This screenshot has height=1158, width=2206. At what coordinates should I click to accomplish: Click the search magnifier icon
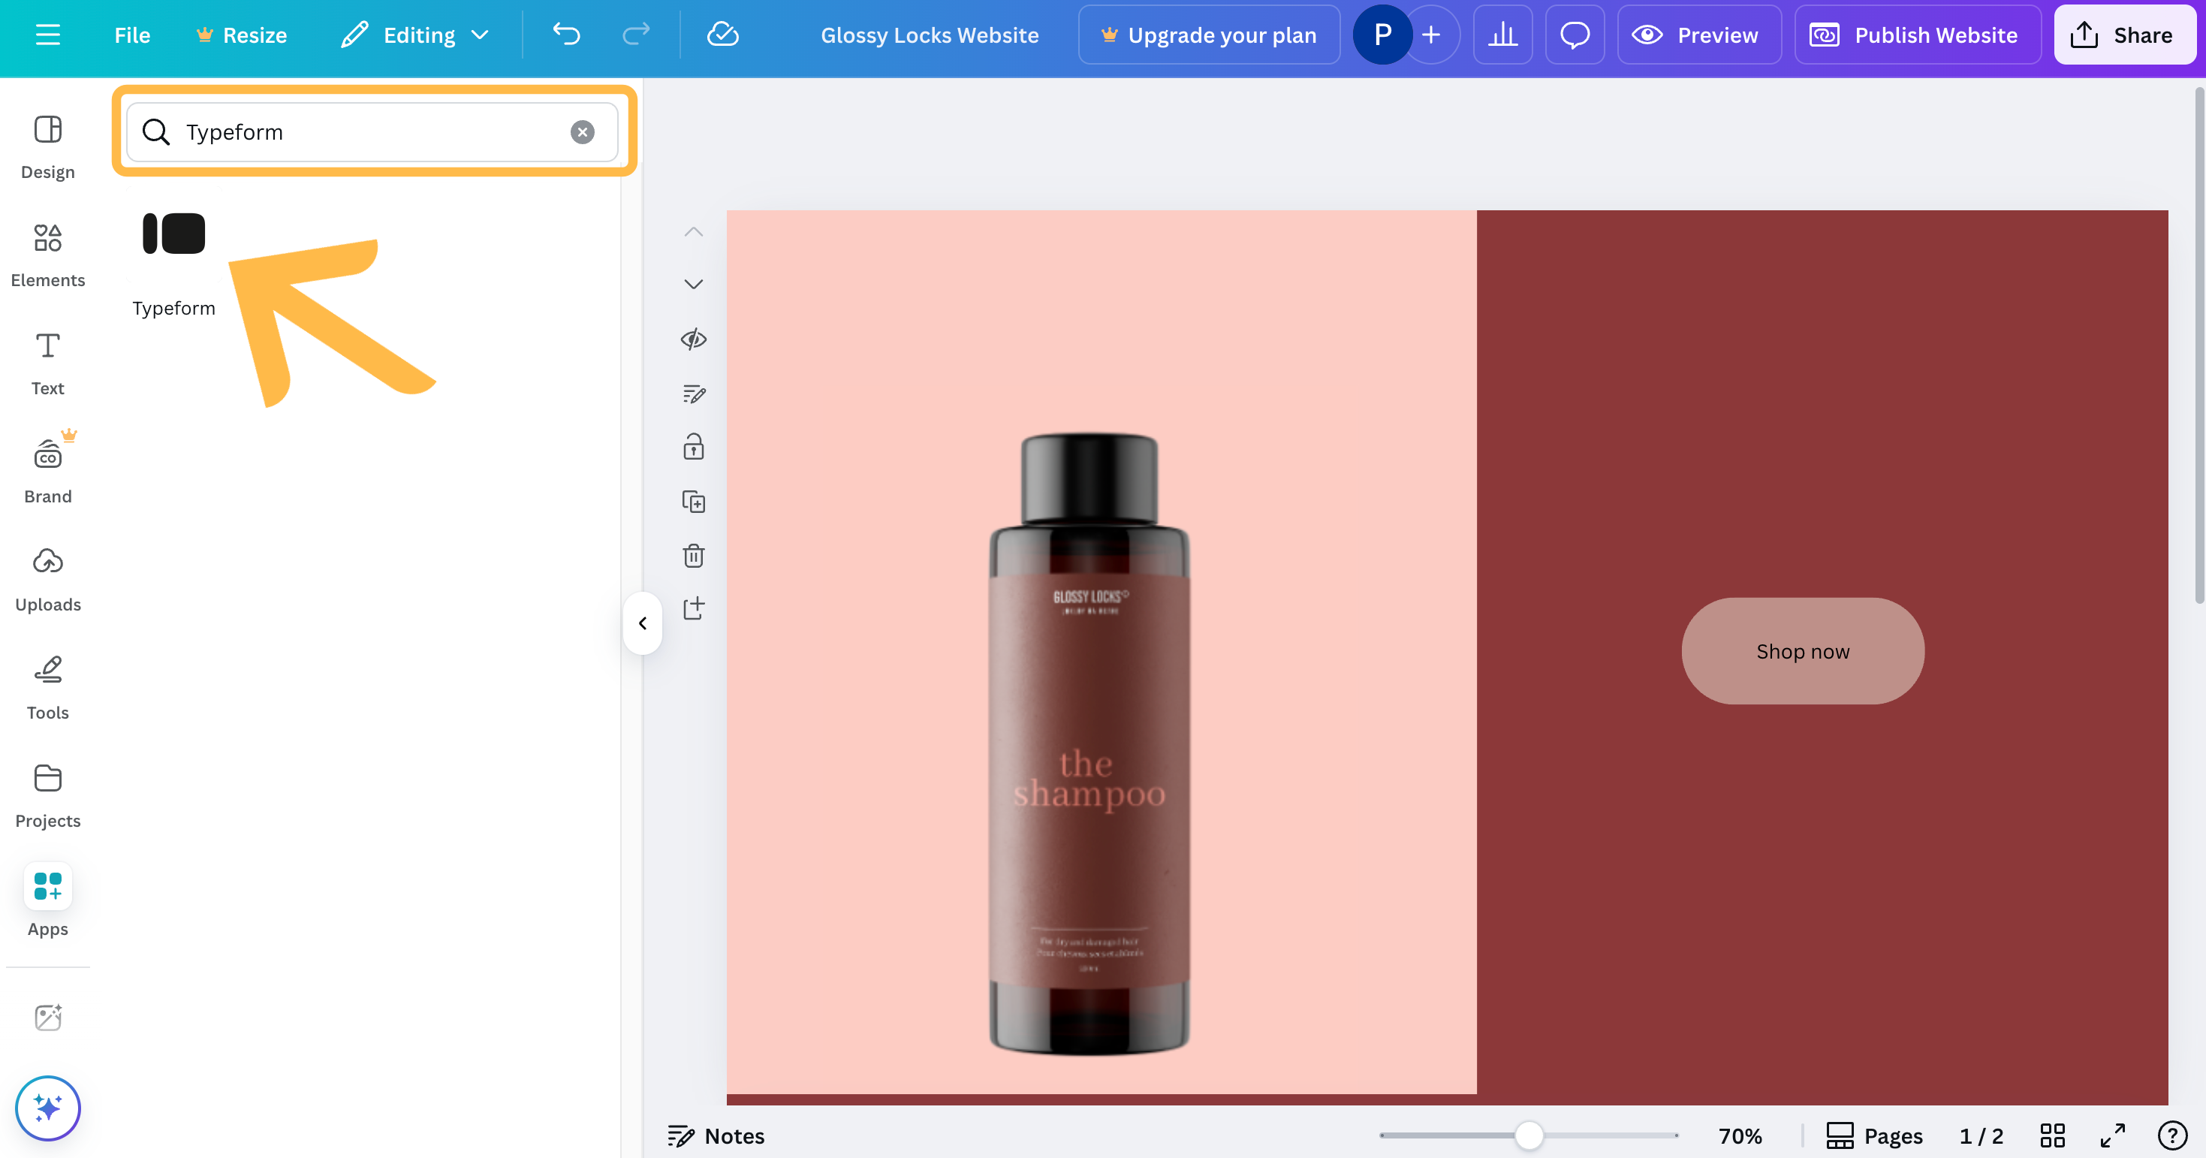[156, 132]
